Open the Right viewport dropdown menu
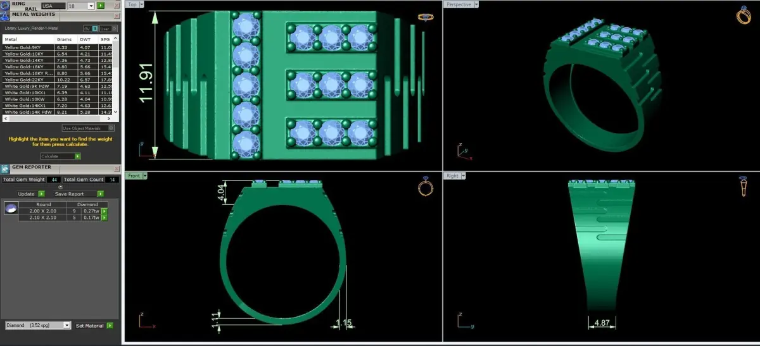The height and width of the screenshot is (346, 760). 463,175
